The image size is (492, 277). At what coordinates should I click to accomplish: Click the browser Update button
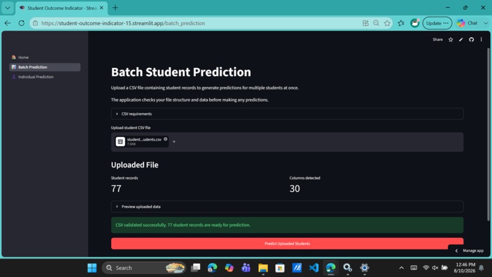pos(437,23)
